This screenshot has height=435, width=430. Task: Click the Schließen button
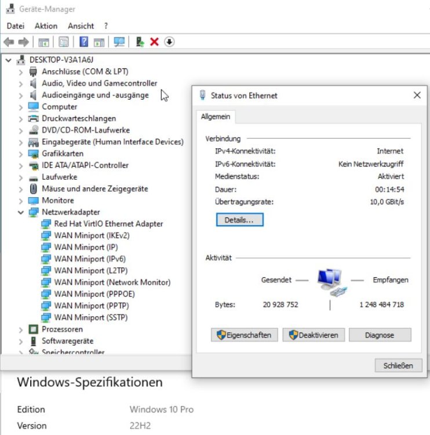click(398, 365)
